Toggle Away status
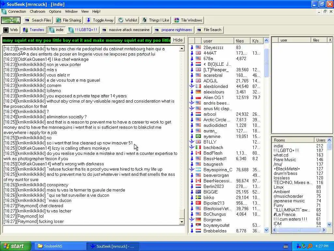The height and width of the screenshot is (251, 334). click(x=100, y=20)
